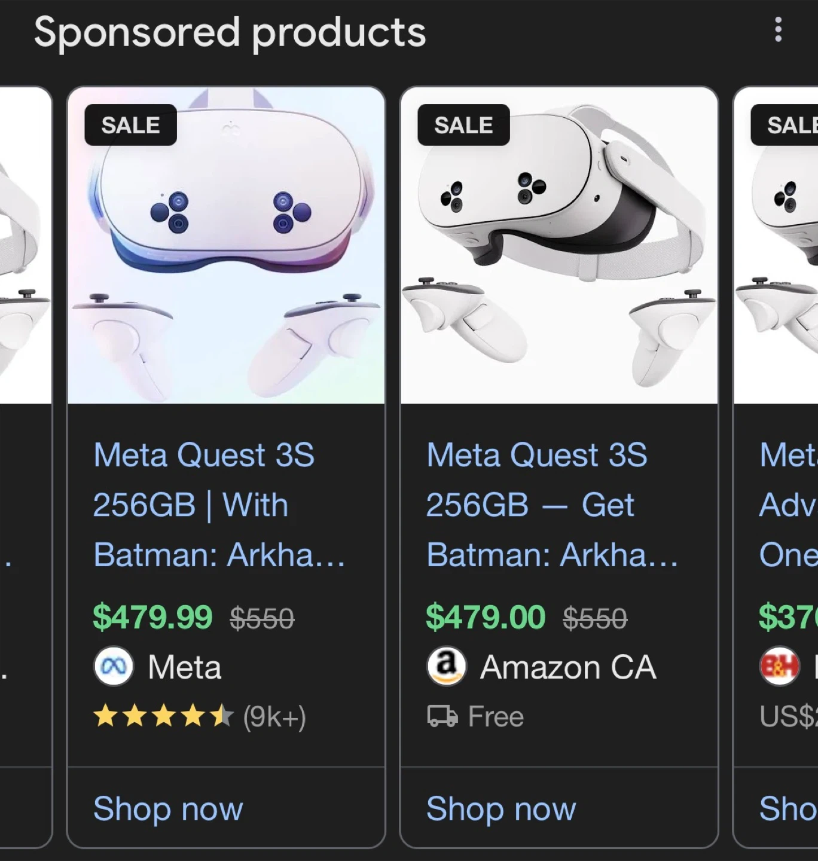Open the Amazon CA Quest 3S product photo
Viewport: 818px width, 861px height.
(559, 245)
